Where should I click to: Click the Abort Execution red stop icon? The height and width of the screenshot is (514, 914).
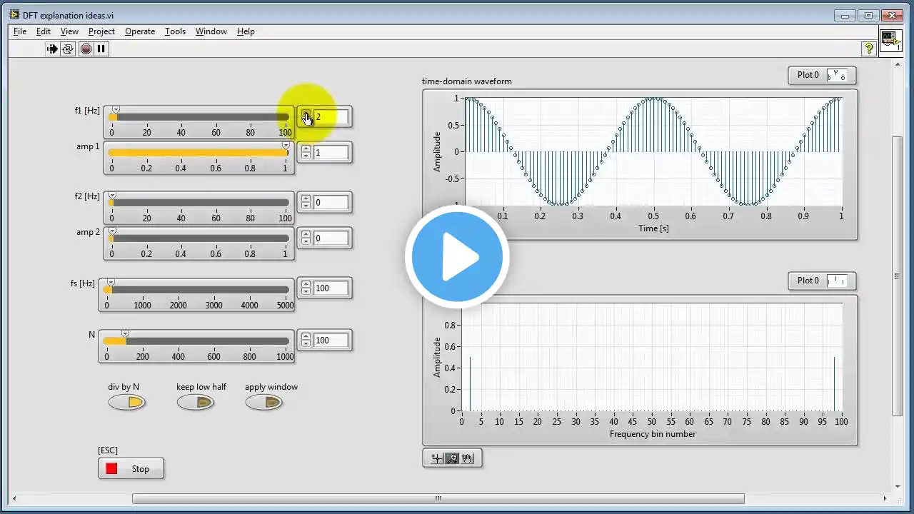coord(86,49)
